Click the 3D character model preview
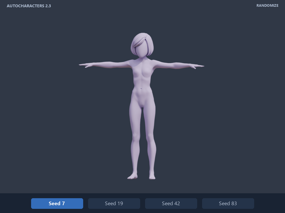Viewport: 285px width, 213px height. (141, 106)
